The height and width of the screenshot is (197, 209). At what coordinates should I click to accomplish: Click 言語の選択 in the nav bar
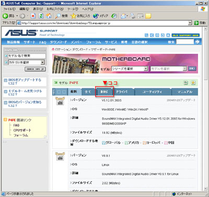pyautogui.click(x=140, y=42)
